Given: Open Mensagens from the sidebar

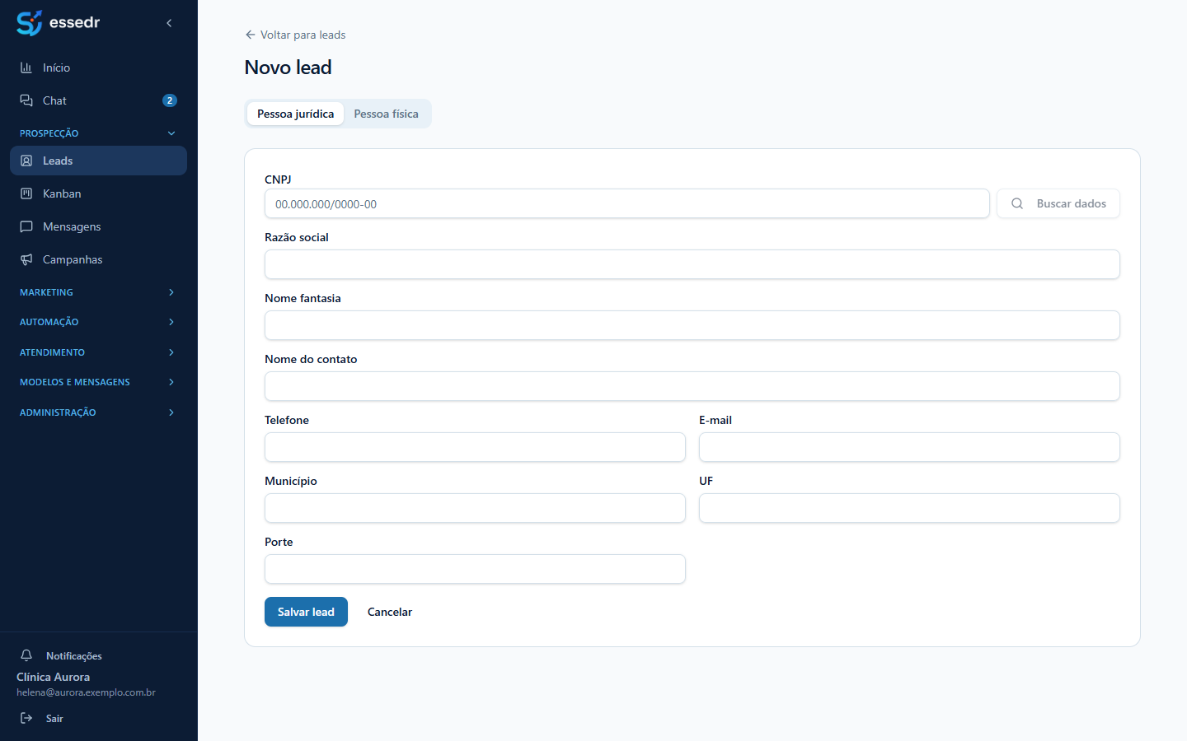Looking at the screenshot, I should [x=98, y=226].
